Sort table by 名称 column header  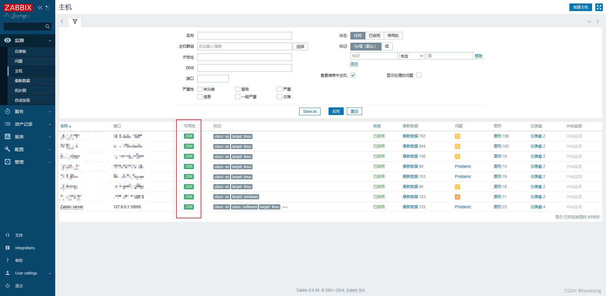66,126
